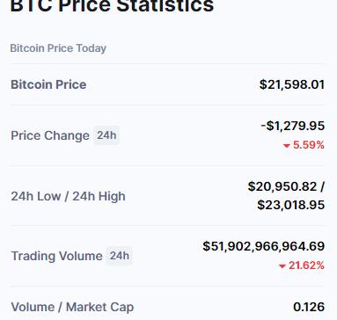Click the divider line below Bitcoin Price Today
This screenshot has width=337, height=320.
click(168, 63)
